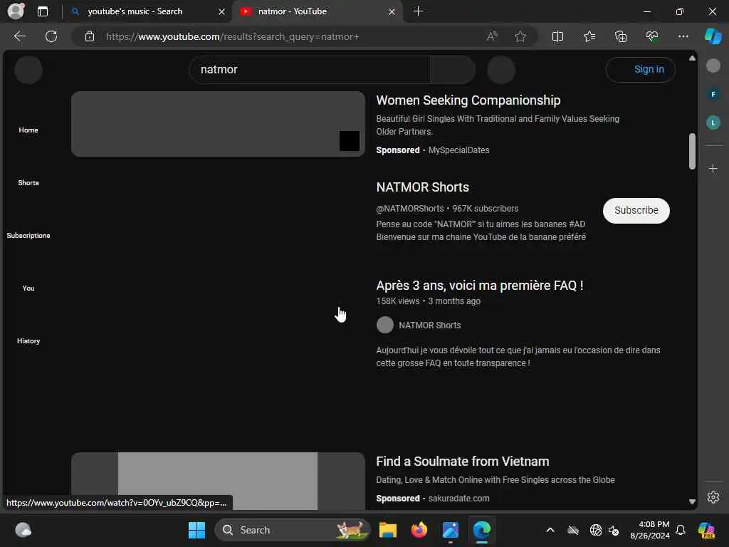Open Browser essentials heart icon
Viewport: 729px width, 547px height.
point(652,36)
